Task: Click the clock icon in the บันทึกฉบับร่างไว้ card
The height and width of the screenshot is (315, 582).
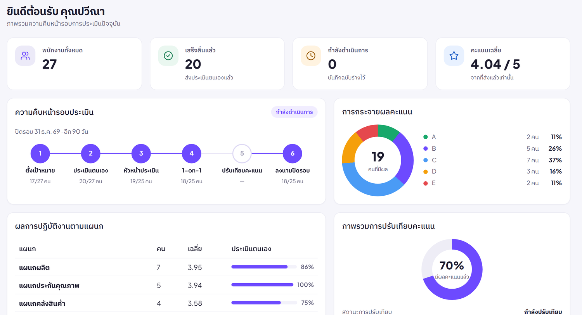Action: pyautogui.click(x=311, y=56)
